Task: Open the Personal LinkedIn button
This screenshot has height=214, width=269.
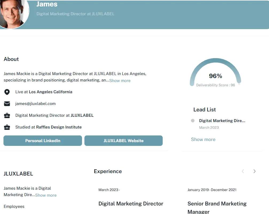Action: point(43,141)
